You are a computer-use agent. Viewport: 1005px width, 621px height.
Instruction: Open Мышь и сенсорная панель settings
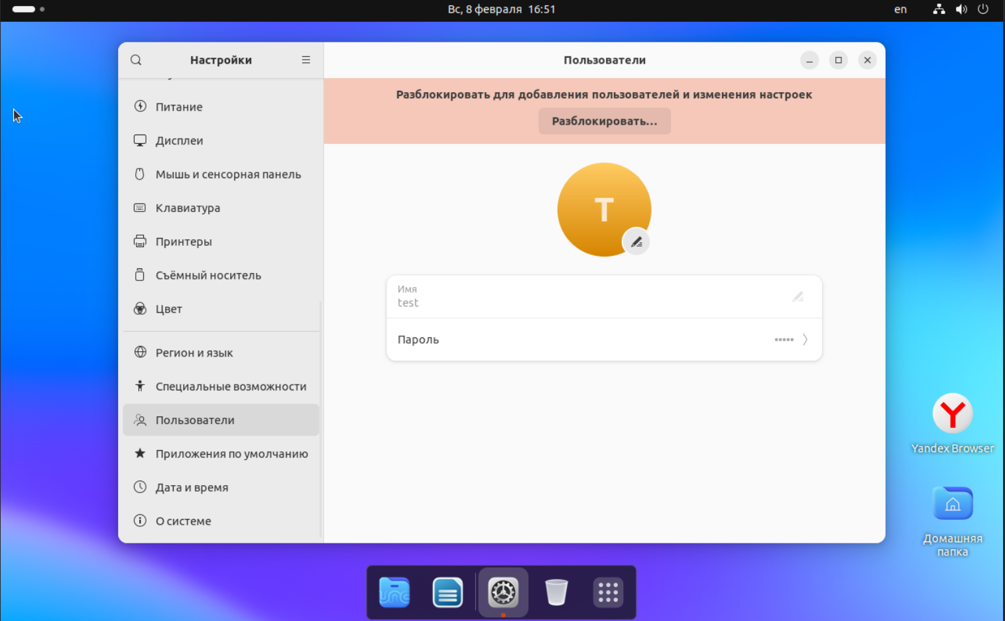[227, 174]
